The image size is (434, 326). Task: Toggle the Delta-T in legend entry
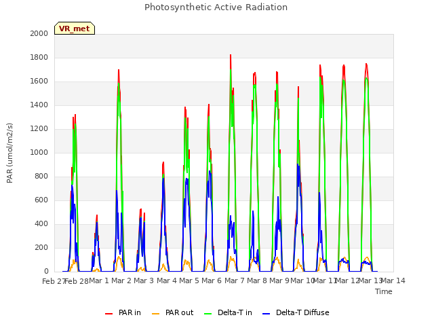click(228, 312)
